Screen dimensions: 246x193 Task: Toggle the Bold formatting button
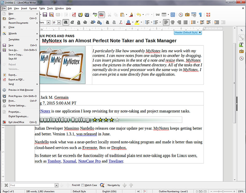click(x=66, y=23)
